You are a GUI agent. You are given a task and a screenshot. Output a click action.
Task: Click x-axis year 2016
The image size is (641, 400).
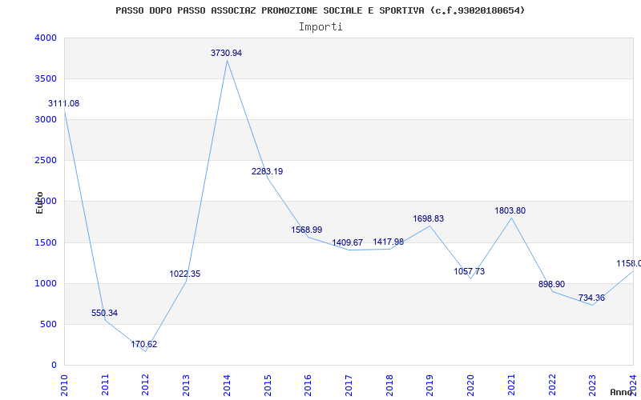tap(308, 385)
